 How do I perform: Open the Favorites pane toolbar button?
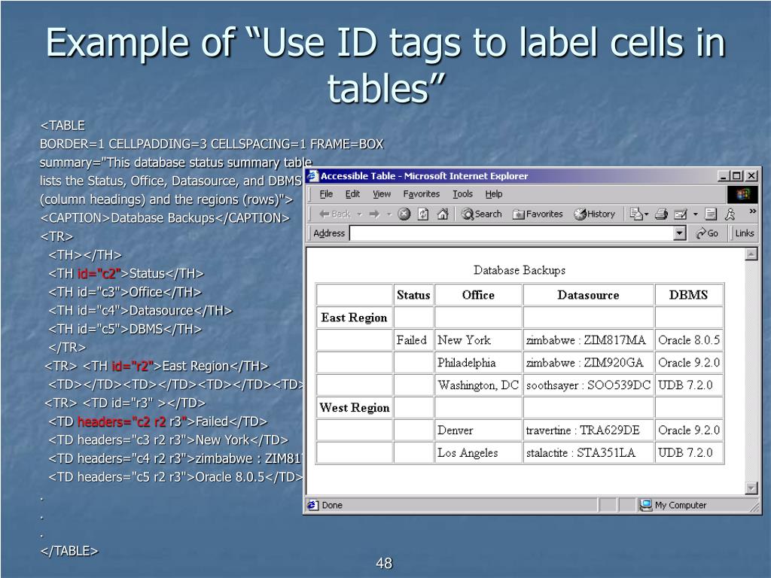(538, 214)
